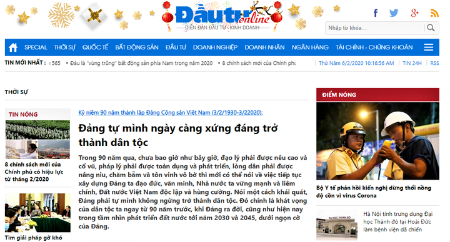450x242 pixels.
Task: Open the 'Tìm giải pháp gỡ khó' article
Action: [33, 238]
